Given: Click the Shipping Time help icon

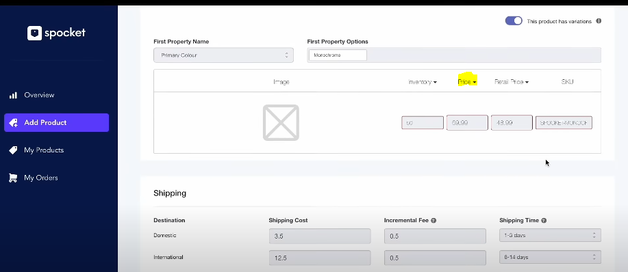Looking at the screenshot, I should pyautogui.click(x=544, y=221).
